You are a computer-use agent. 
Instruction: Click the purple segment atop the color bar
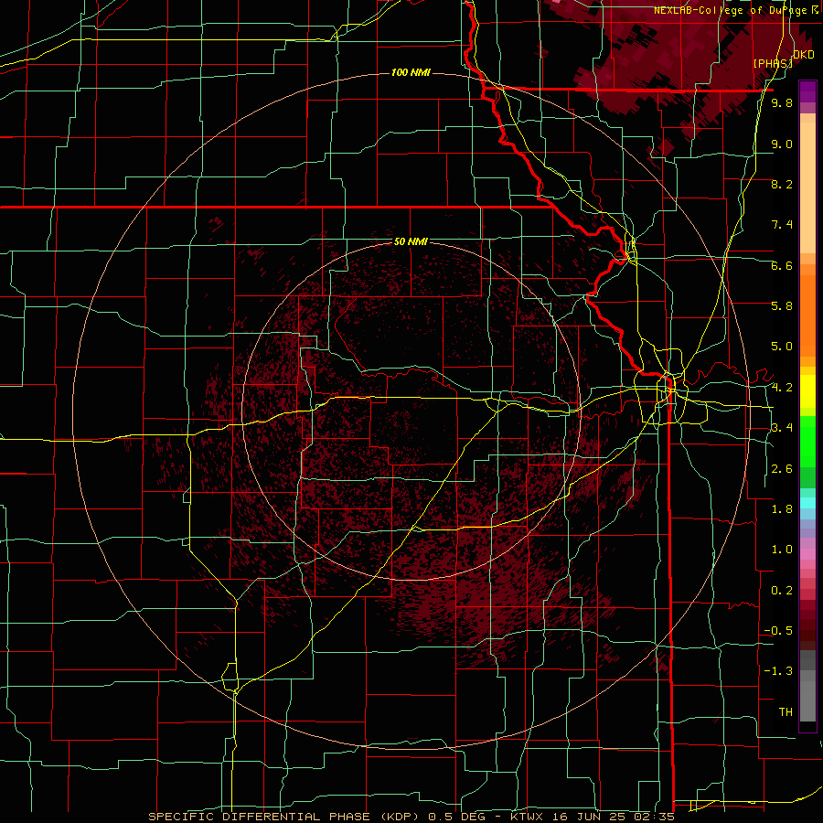tap(807, 91)
